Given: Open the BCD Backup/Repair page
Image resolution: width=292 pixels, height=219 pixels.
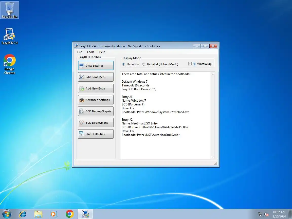Looking at the screenshot, I should coord(96,111).
